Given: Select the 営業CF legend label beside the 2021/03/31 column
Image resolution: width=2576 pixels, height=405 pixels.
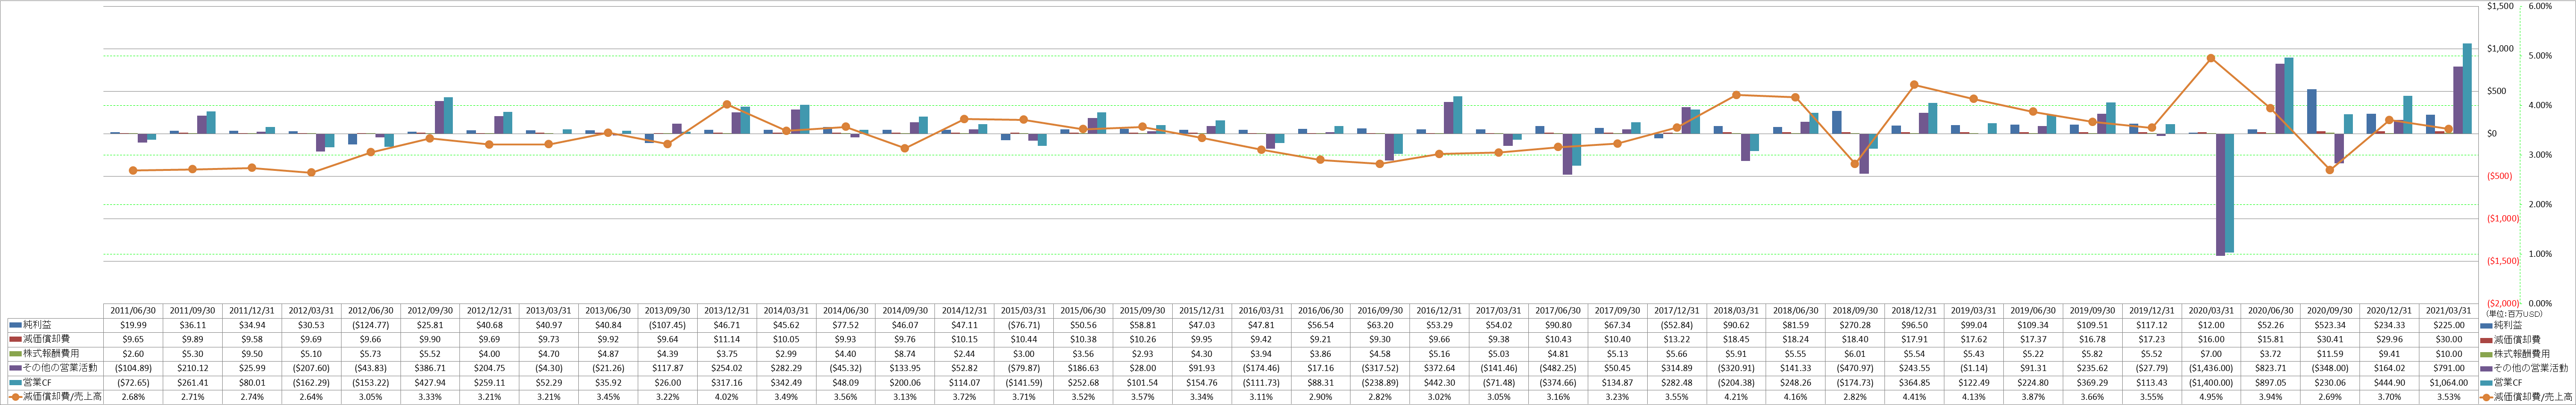Looking at the screenshot, I should pyautogui.click(x=2507, y=382).
